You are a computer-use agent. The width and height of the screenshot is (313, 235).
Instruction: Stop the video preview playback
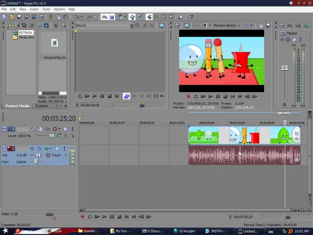(225, 96)
